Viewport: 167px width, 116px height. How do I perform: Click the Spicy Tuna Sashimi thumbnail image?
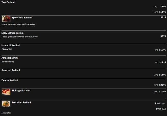[x=6, y=19]
